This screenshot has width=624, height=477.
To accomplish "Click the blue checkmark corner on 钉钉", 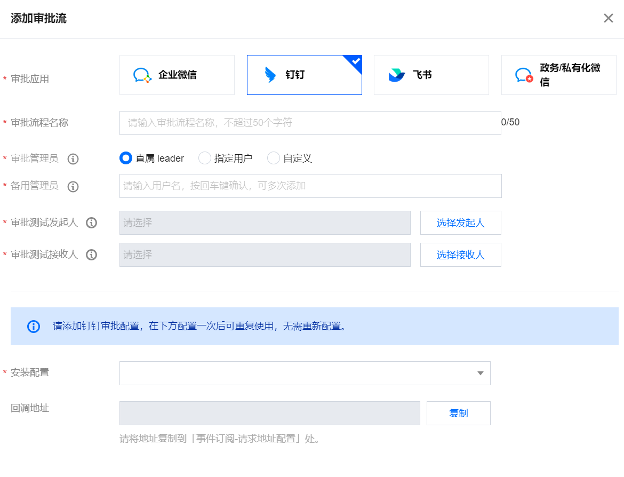I will tap(355, 61).
